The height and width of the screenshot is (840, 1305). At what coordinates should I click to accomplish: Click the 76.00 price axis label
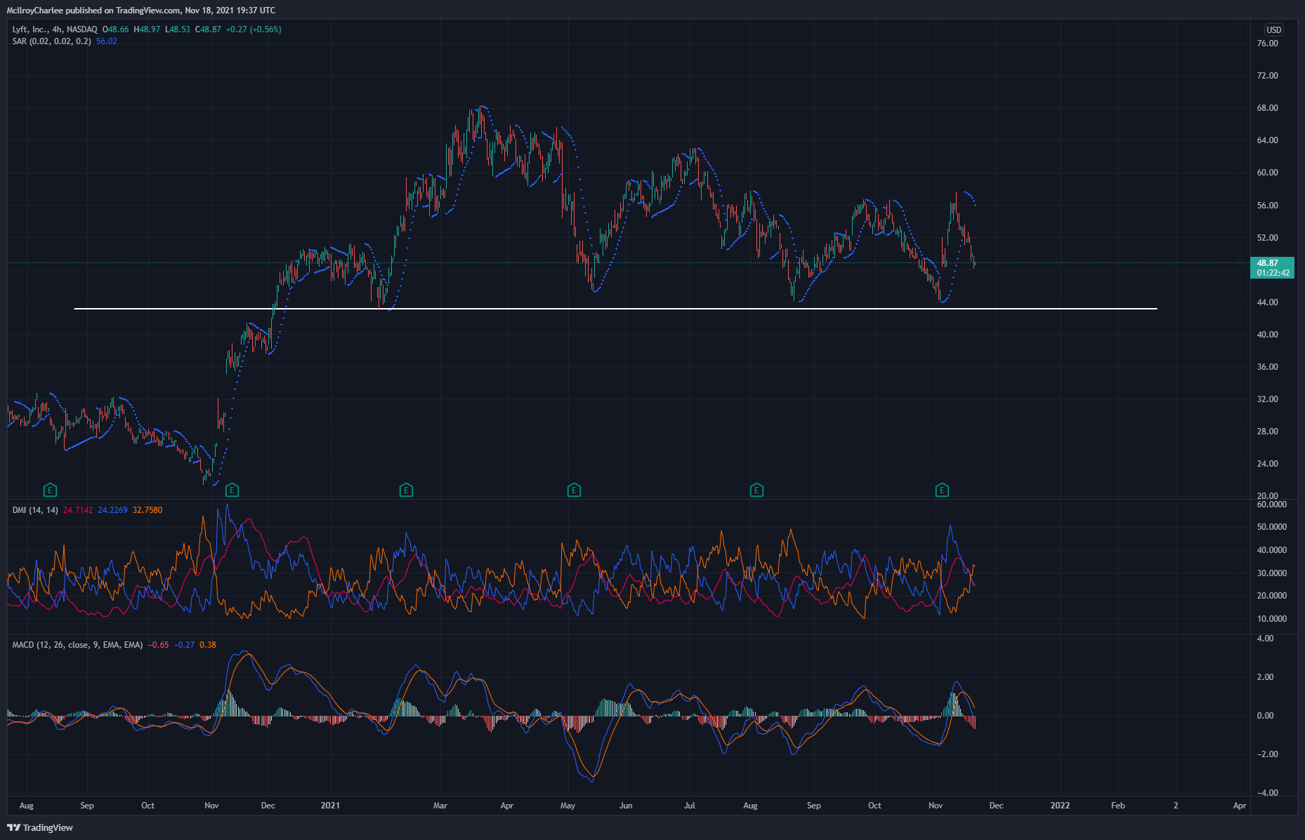tap(1267, 44)
